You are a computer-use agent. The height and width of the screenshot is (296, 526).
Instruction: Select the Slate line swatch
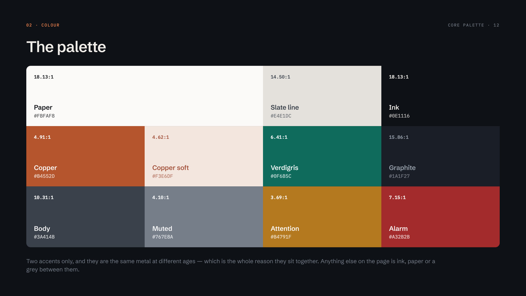coord(322,96)
